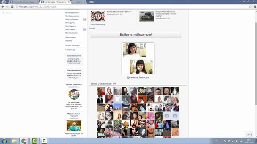The height and width of the screenshot is (144, 257).
Task: Open Мои Сообщения in sidebar
Action: [72, 20]
